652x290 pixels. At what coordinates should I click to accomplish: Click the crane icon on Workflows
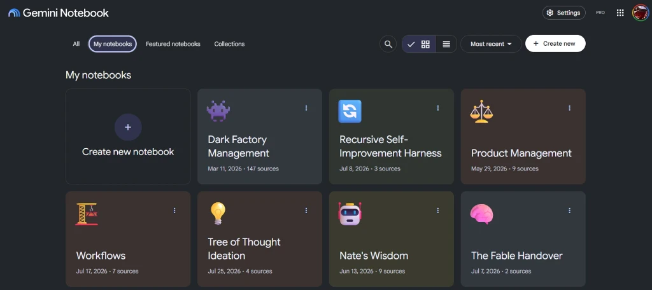tap(87, 214)
